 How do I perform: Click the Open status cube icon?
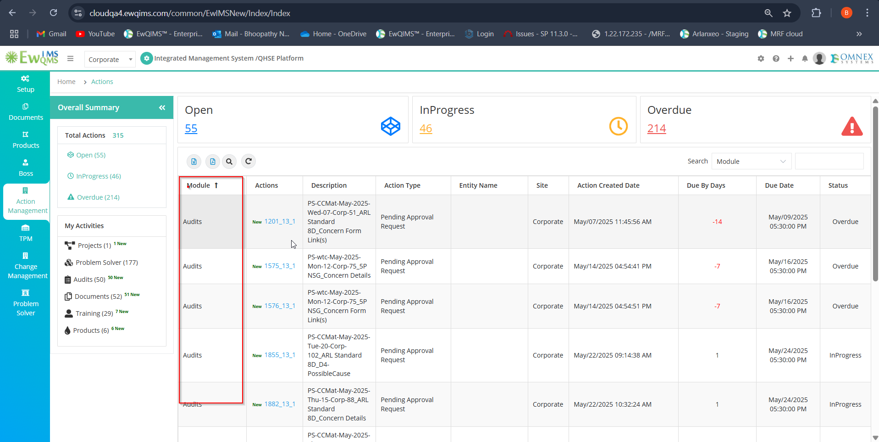[391, 126]
